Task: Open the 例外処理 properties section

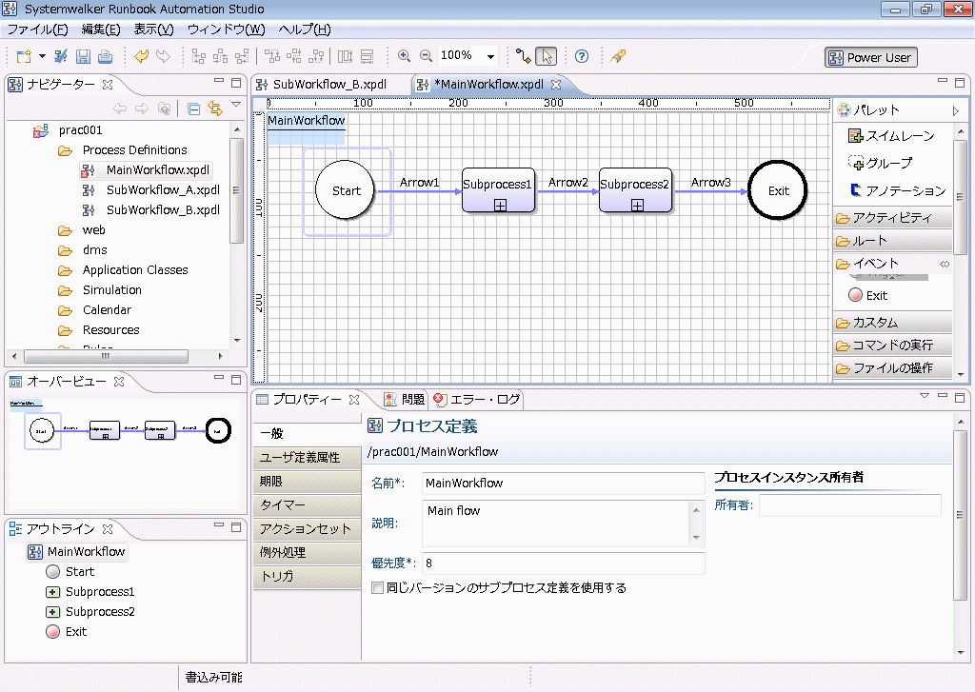Action: (307, 552)
